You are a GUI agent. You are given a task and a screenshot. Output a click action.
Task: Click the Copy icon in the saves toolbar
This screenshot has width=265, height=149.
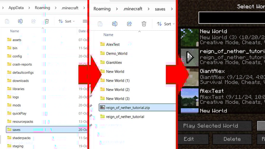pos(100,24)
